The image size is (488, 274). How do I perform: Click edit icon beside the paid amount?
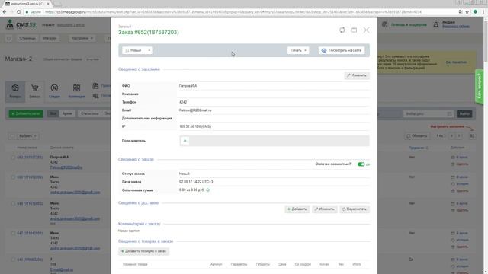tap(208, 190)
